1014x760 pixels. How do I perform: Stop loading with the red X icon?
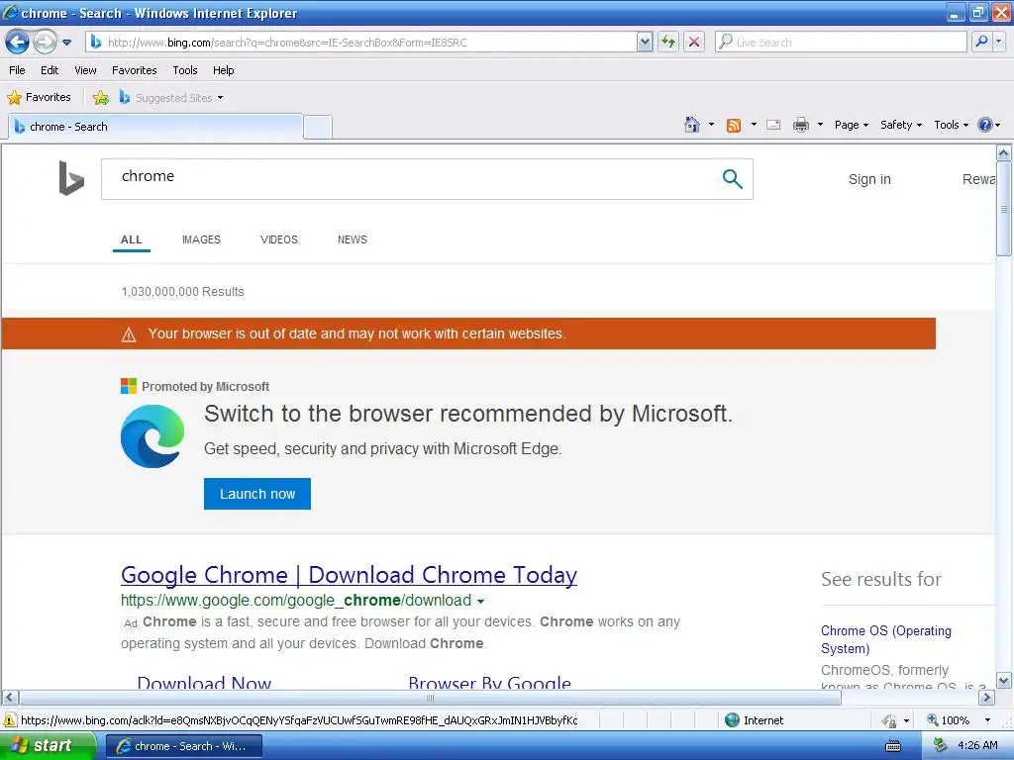coord(694,42)
